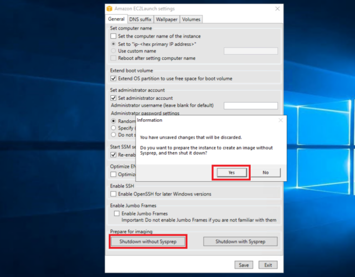The height and width of the screenshot is (277, 355).
Task: Click 'Important: Do not enable Jumbo Frames' note
Action: pos(199,220)
